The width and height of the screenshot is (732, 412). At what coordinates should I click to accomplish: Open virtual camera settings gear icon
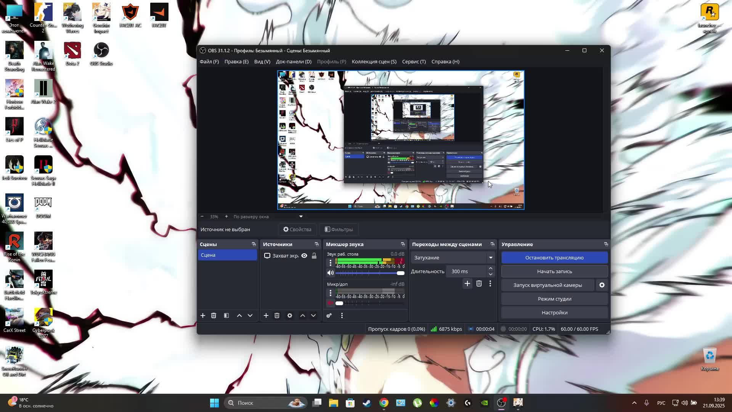tap(602, 285)
